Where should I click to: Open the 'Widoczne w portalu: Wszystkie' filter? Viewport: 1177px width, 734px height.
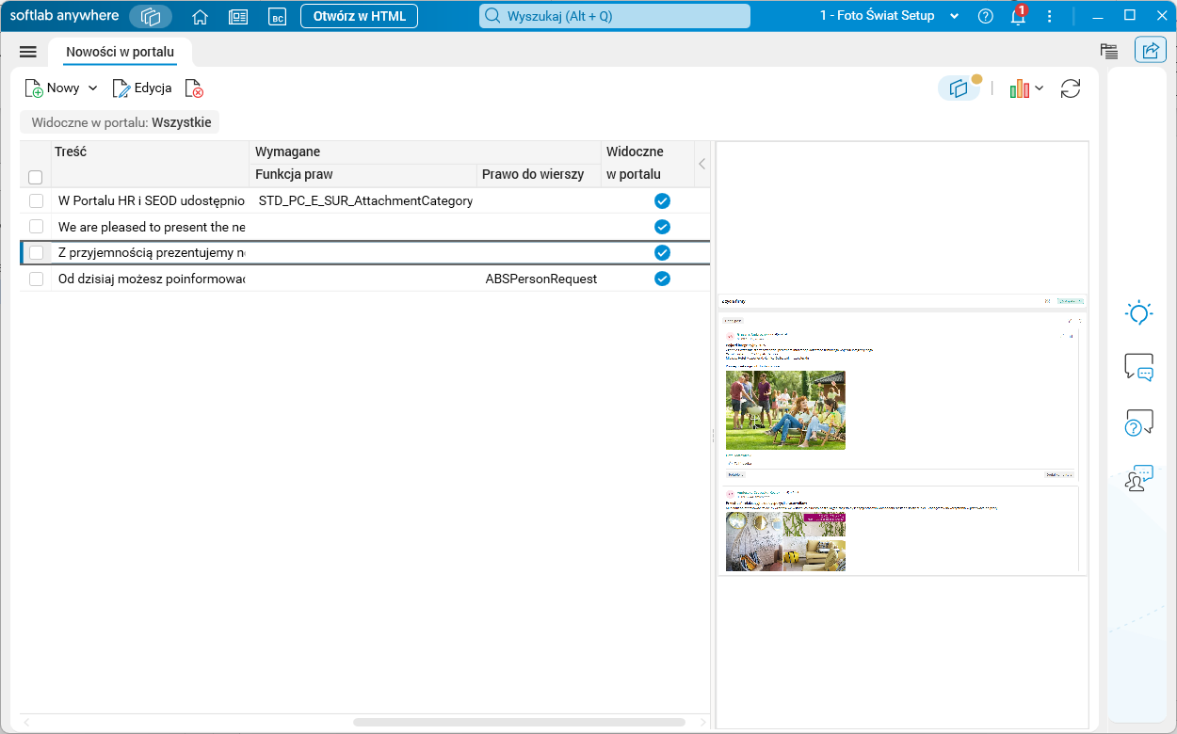121,122
